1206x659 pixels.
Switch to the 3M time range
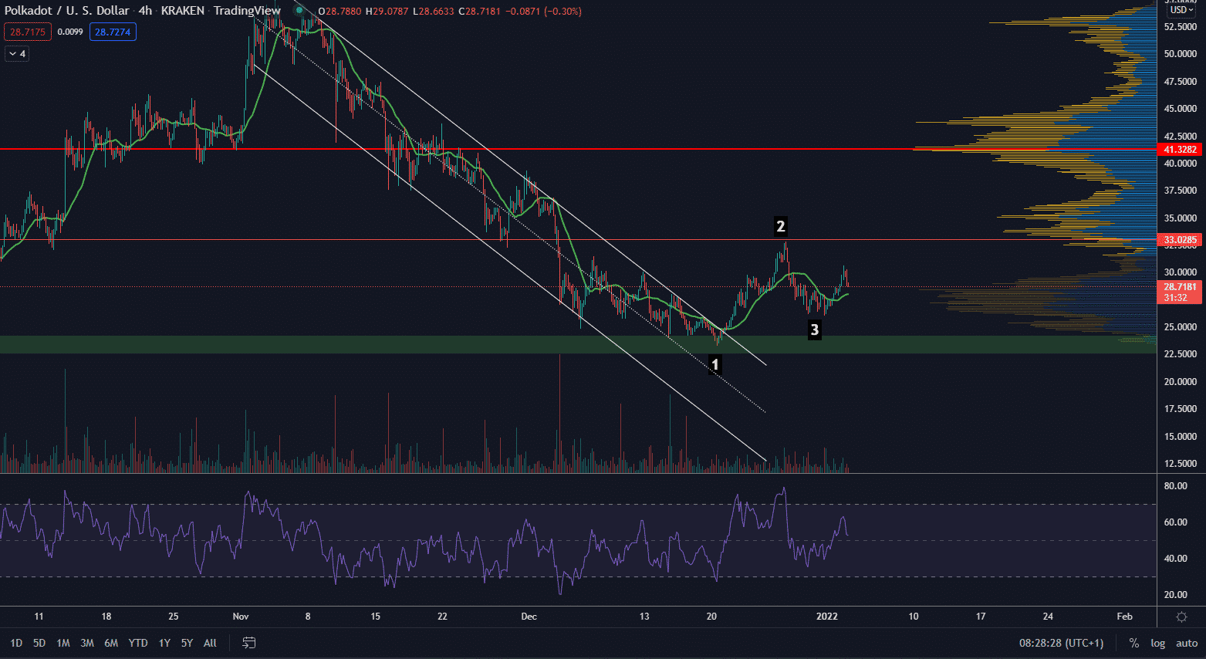[87, 643]
